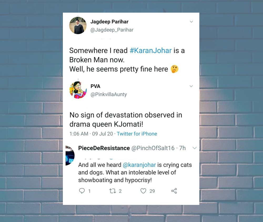
Task: Expand the menu chevron on PieceDeResistance's reply
Action: click(194, 148)
